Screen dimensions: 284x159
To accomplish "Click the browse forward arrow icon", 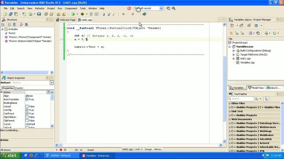I will click(x=133, y=14).
